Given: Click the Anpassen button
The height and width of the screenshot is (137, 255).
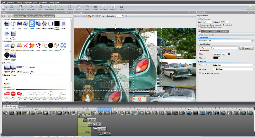Looking at the screenshot, I should [x=246, y=48].
